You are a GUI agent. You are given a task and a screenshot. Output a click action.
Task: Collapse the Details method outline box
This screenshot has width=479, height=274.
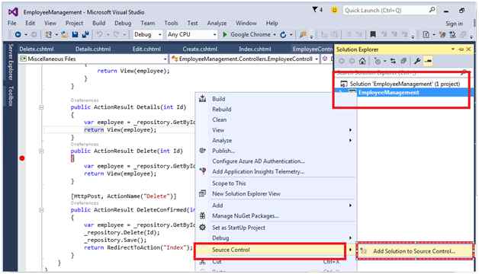click(x=41, y=107)
